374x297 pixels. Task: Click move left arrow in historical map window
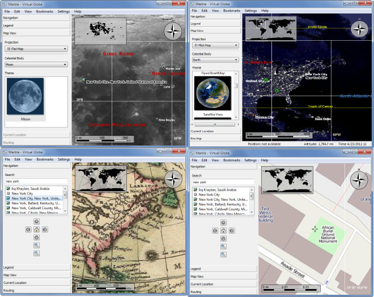coord(28,229)
